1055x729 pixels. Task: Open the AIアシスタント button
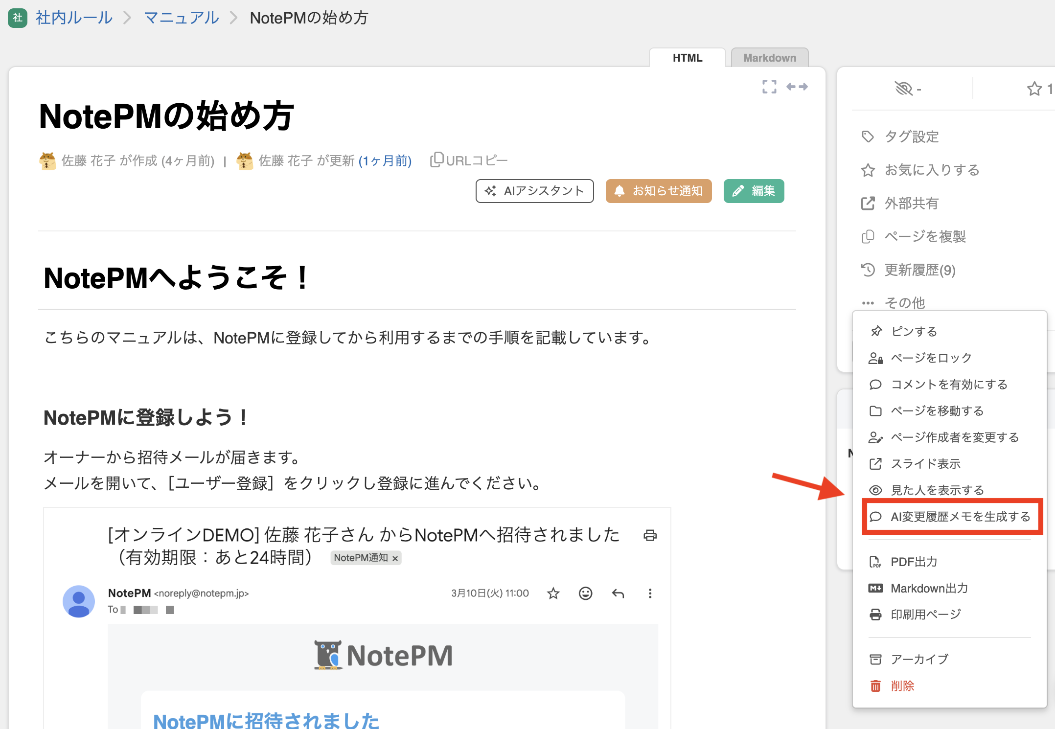[534, 191]
